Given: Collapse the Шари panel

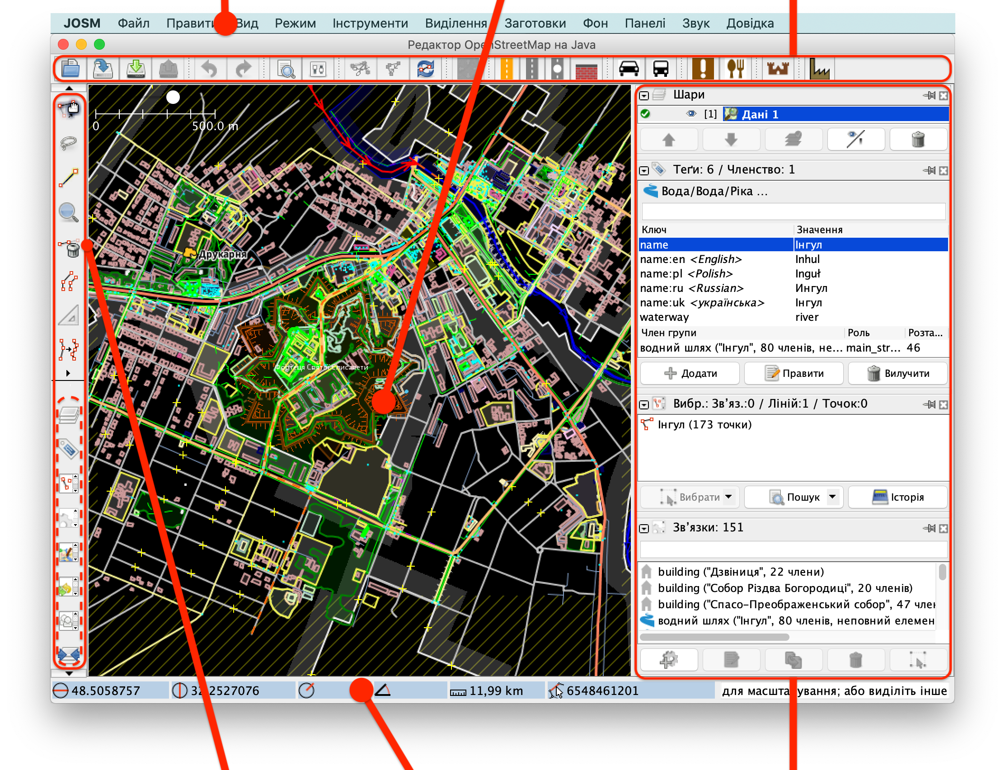Looking at the screenshot, I should coord(644,95).
